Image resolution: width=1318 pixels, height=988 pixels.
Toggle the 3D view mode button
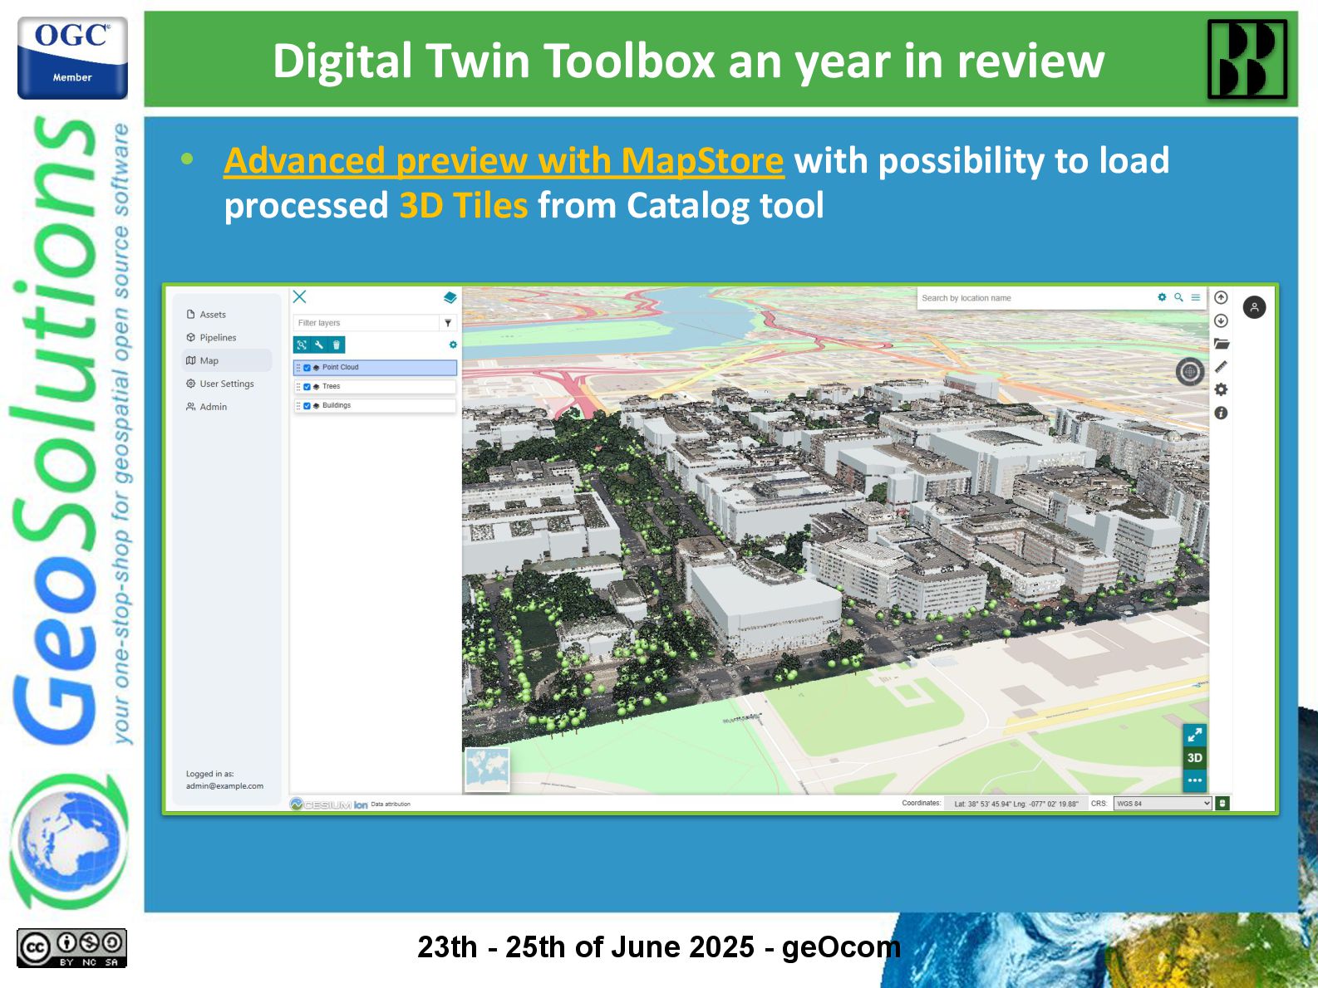point(1194,757)
